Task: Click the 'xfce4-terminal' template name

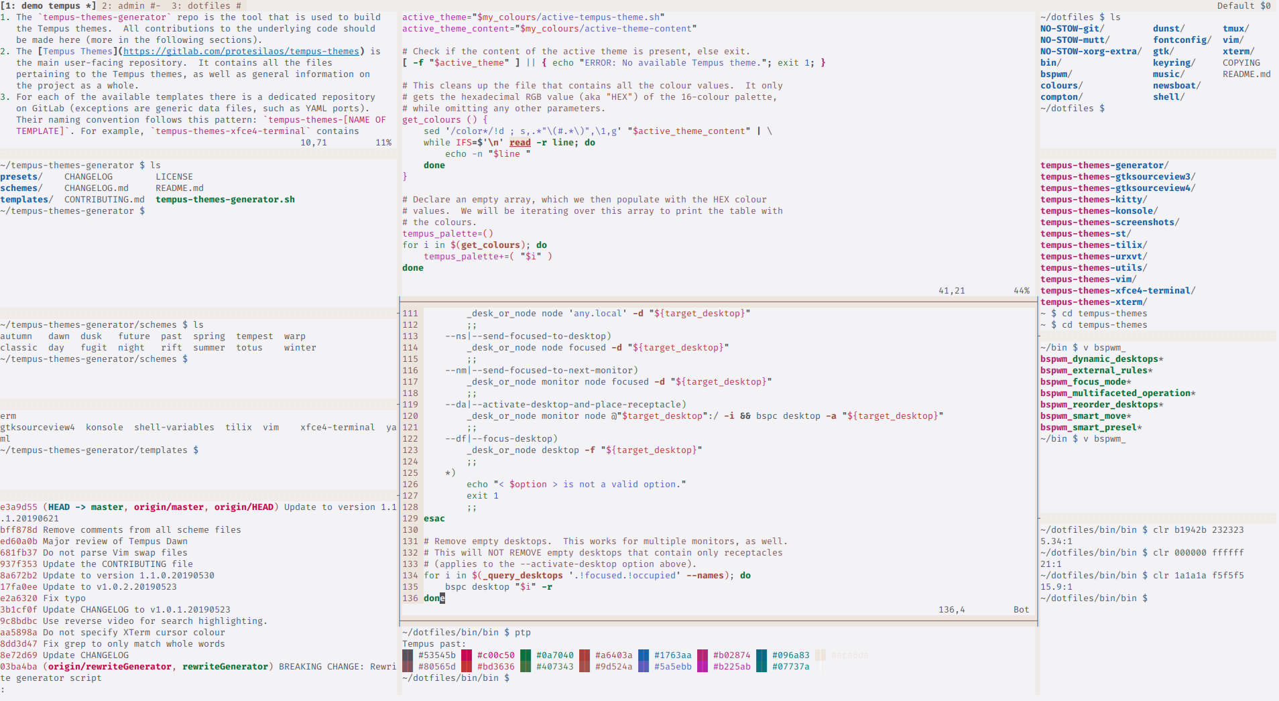Action: tap(338, 428)
